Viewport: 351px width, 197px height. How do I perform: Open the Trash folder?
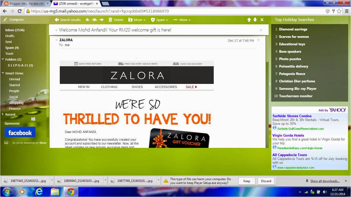(x=9, y=53)
